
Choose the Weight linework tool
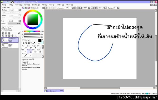point(34,47)
